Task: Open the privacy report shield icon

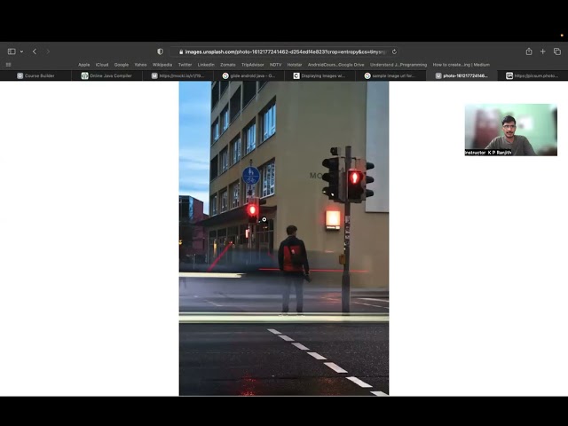Action: [160, 51]
